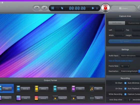Select the 1280x720 video preset icon
Image resolution: width=140 pixels, height=105 pixels.
55,98
